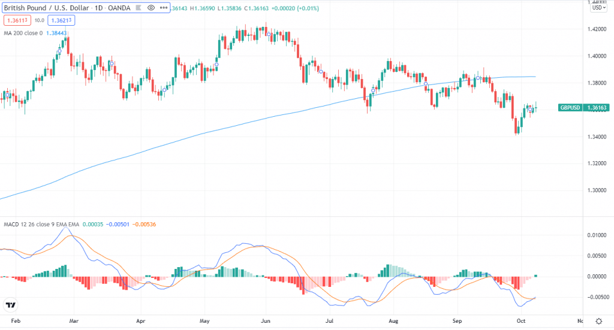Image resolution: width=614 pixels, height=330 pixels.
Task: Toggle symbol visibility eye icon
Action: pos(151,8)
